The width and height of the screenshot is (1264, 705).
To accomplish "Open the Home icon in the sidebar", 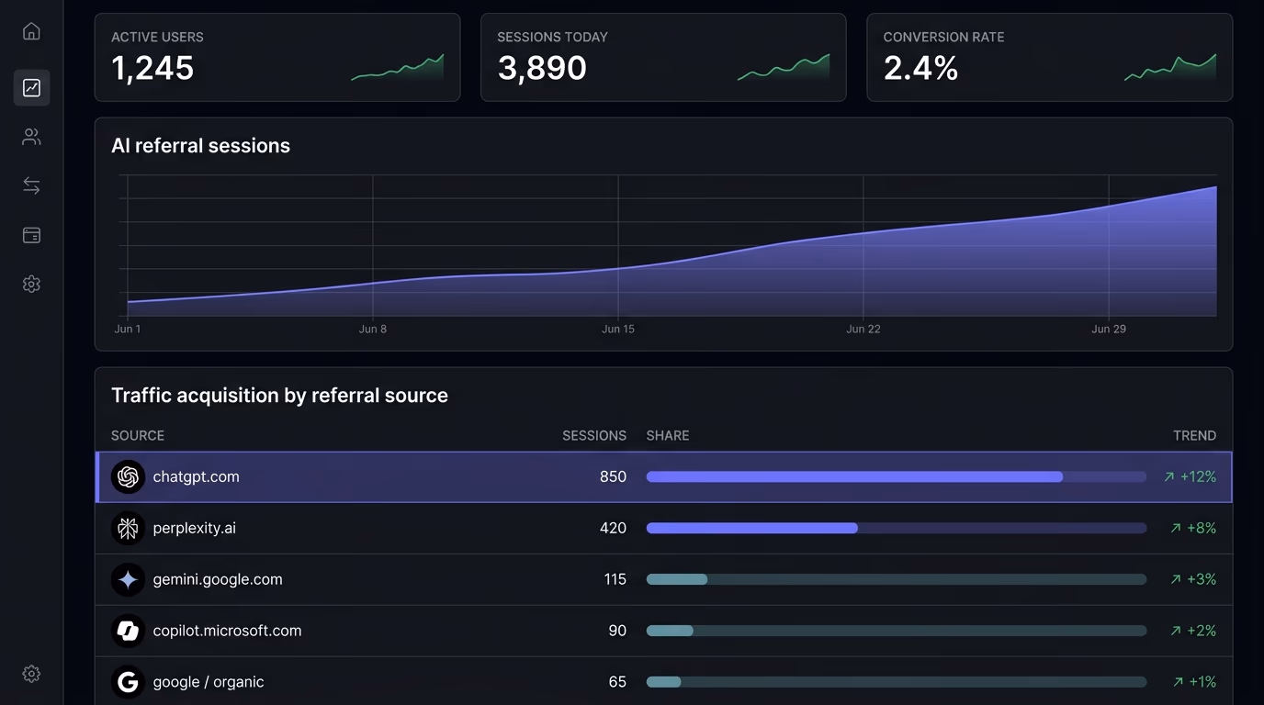I will (31, 31).
